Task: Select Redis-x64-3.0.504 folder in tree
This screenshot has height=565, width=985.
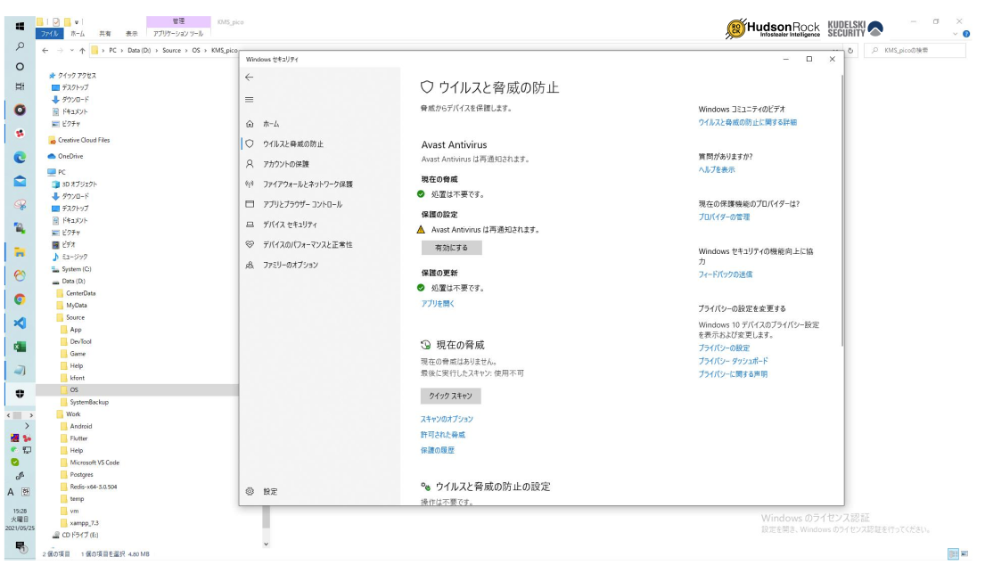Action: pos(93,487)
